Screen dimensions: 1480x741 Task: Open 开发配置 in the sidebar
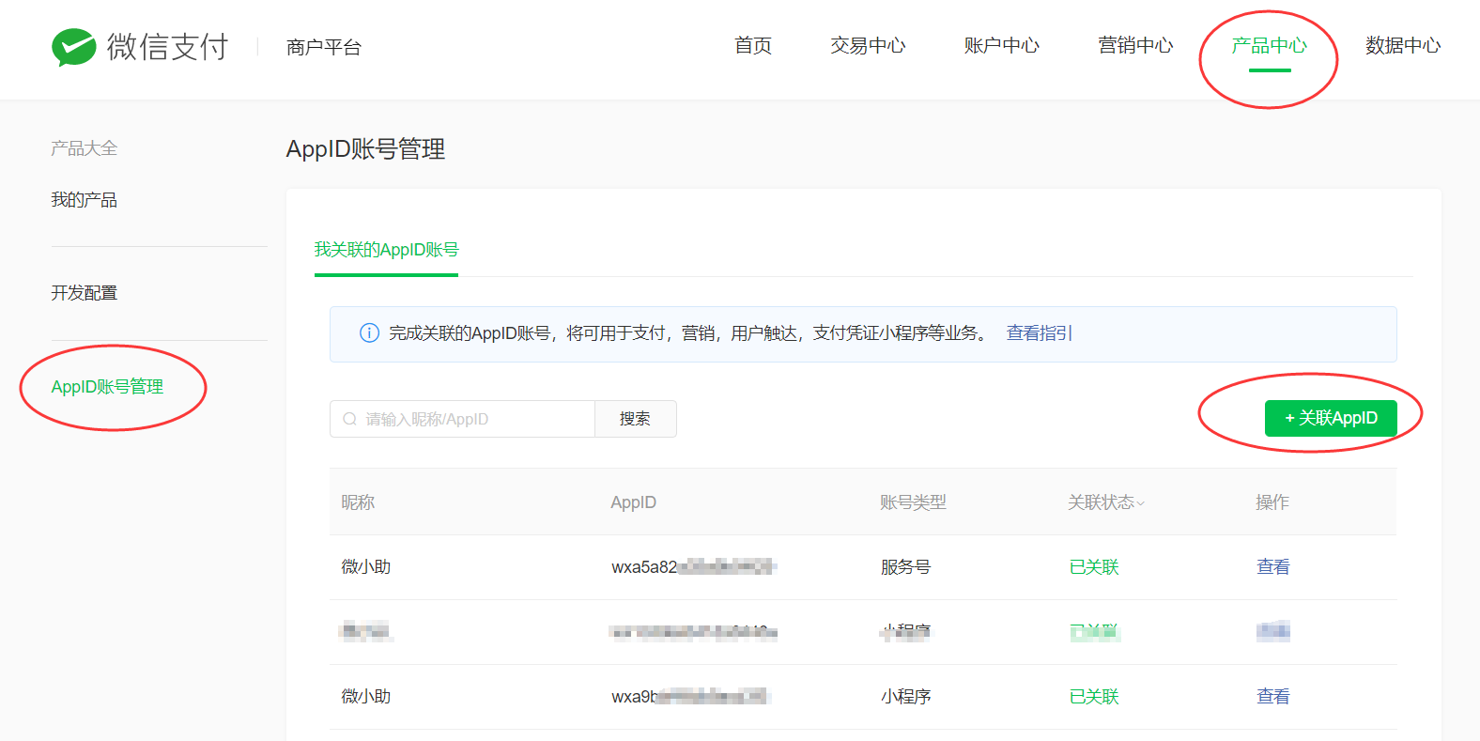pos(85,293)
